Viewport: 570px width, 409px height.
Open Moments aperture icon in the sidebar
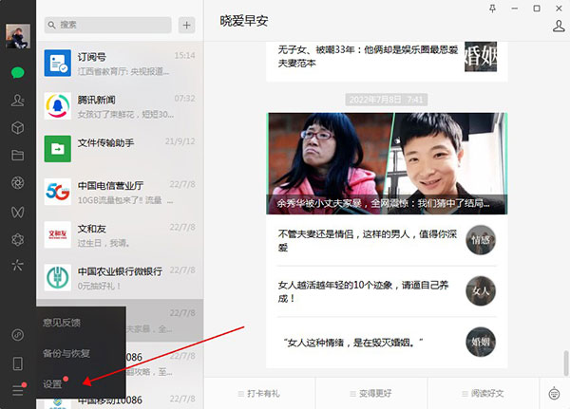coord(17,182)
